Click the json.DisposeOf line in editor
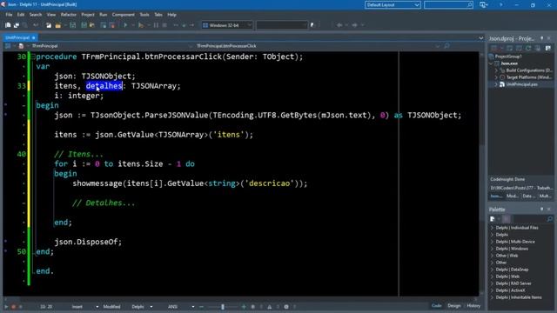Viewport: 557px width, 313px height. click(x=88, y=242)
